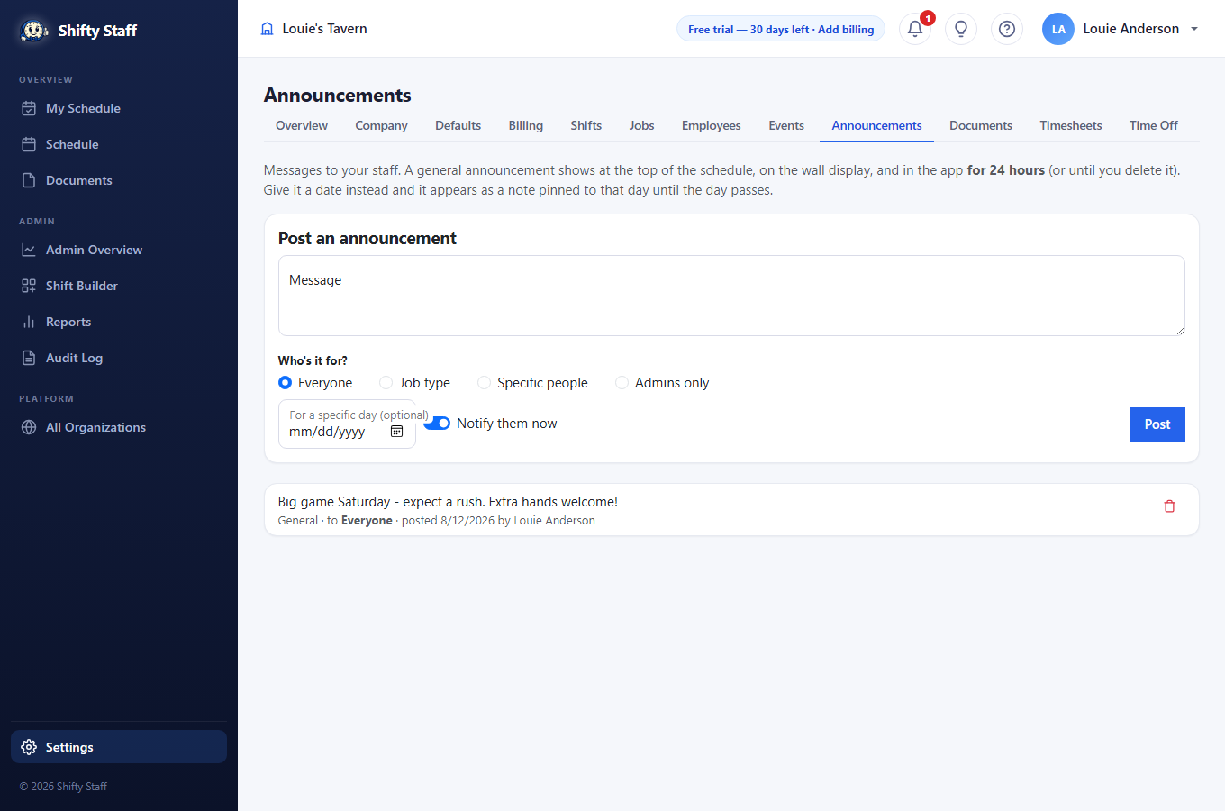Click the Louie's Tavern building icon
This screenshot has width=1225, height=811.
267,29
